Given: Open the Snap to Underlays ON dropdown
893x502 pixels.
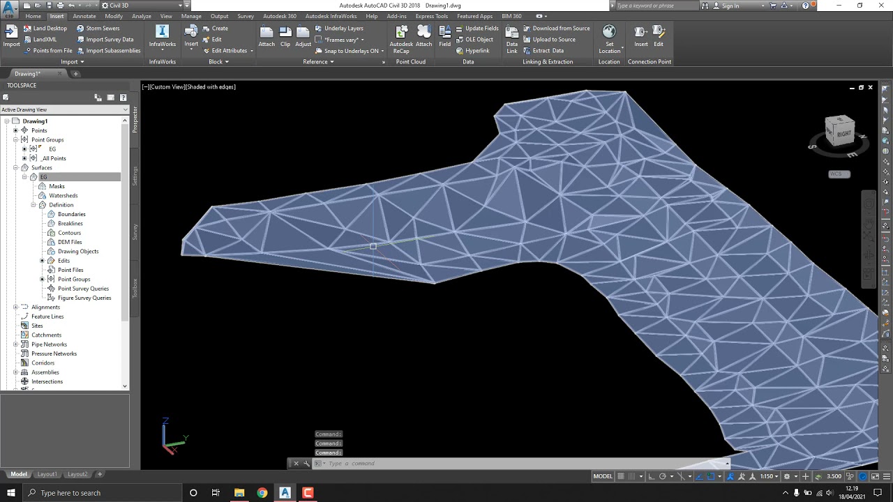Looking at the screenshot, I should (x=349, y=51).
